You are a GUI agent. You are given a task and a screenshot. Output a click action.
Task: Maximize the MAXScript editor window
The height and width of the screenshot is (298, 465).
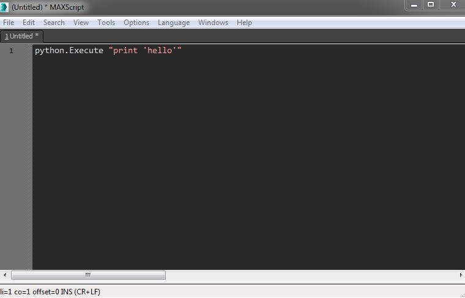(431, 5)
